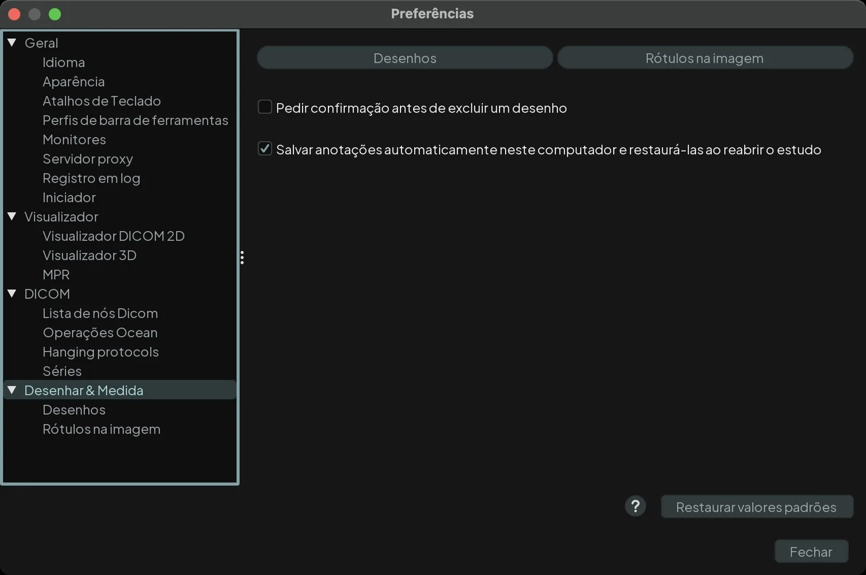Click the Geral category label
Image resolution: width=866 pixels, height=575 pixels.
41,43
